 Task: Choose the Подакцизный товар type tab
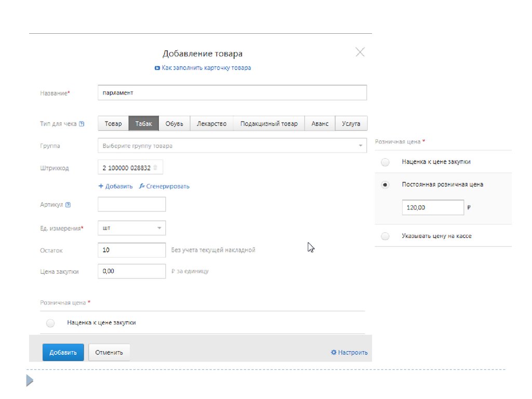[x=269, y=124]
